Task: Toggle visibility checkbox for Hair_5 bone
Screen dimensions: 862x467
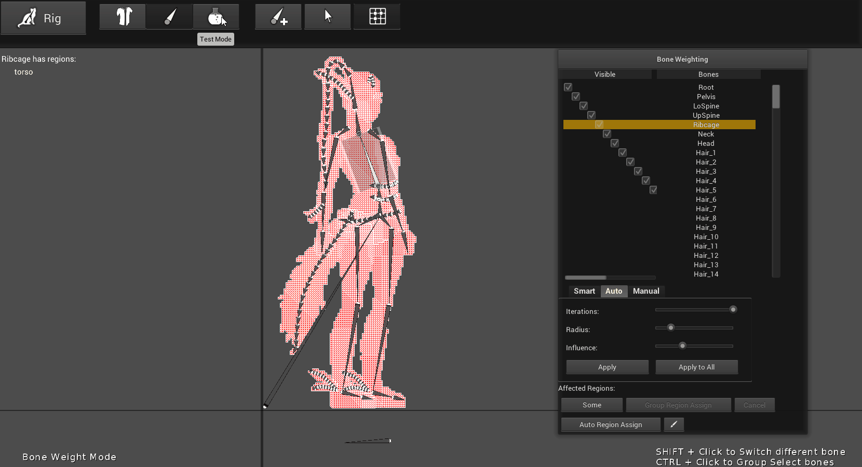Action: [x=654, y=190]
